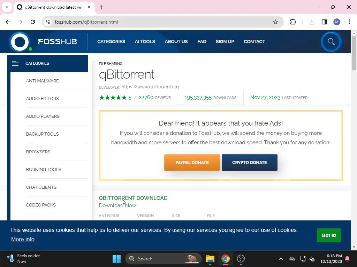Open the notification bell in taskbar
Image resolution: width=357 pixels, height=267 pixels.
click(x=348, y=259)
